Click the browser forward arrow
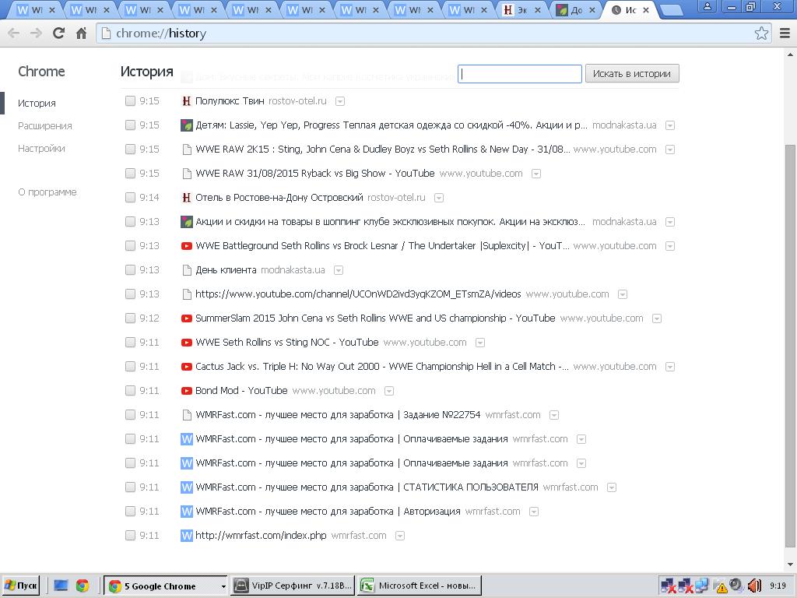 [x=36, y=33]
